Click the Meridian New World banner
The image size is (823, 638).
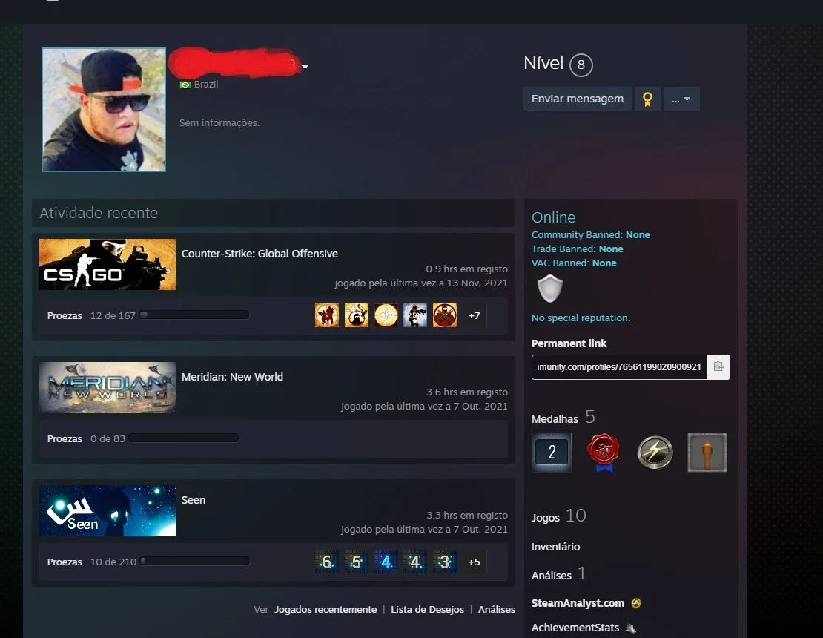click(108, 387)
